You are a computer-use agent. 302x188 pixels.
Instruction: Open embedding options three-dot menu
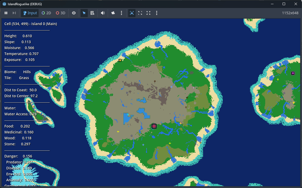tap(157, 13)
